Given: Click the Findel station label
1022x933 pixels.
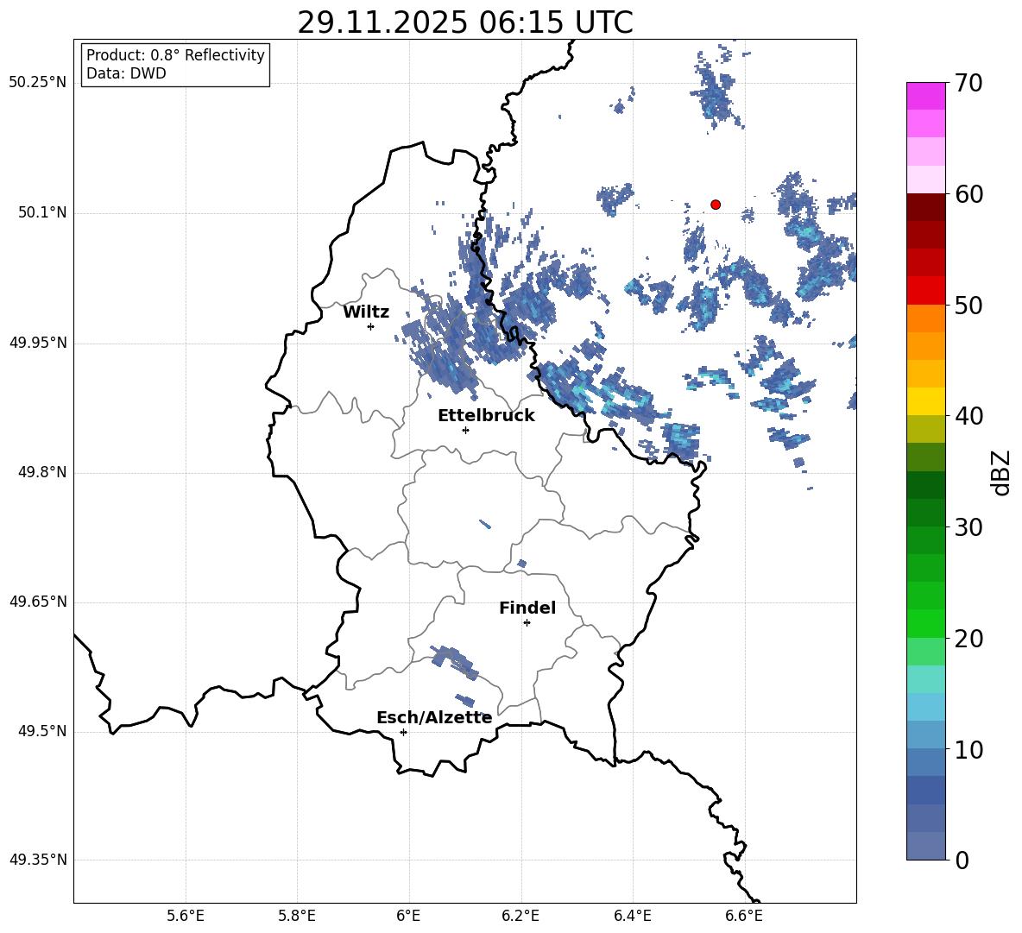Looking at the screenshot, I should (527, 608).
